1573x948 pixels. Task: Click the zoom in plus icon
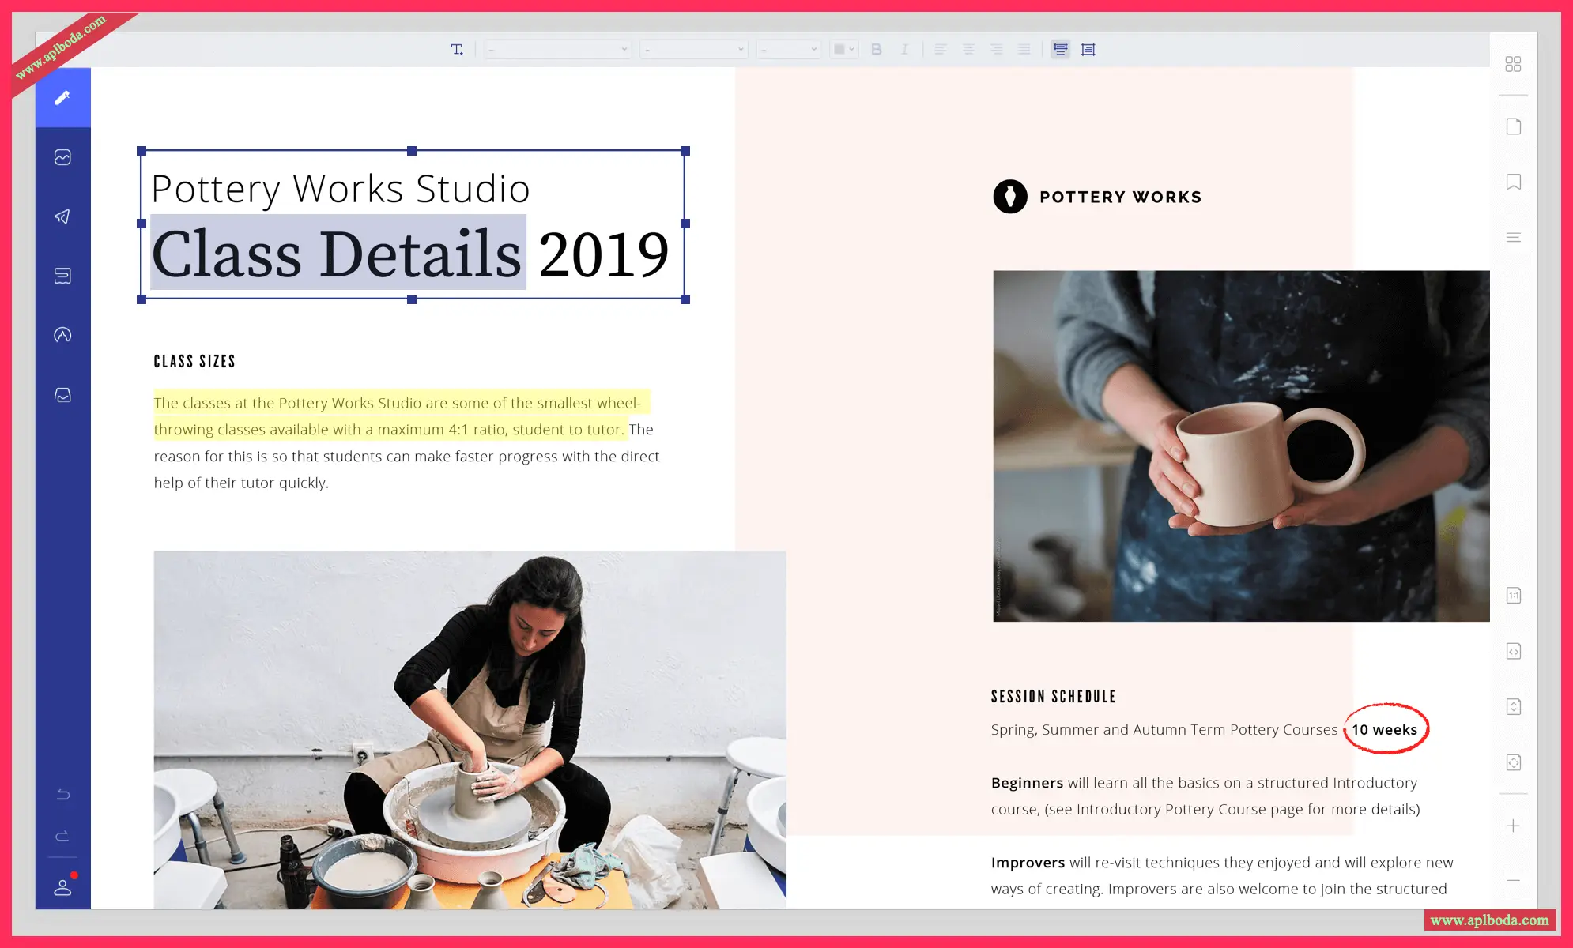pyautogui.click(x=1513, y=826)
